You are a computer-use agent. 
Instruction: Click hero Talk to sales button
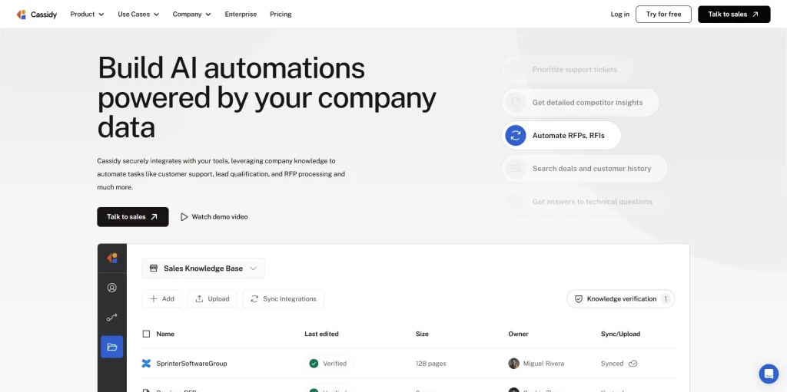click(132, 216)
